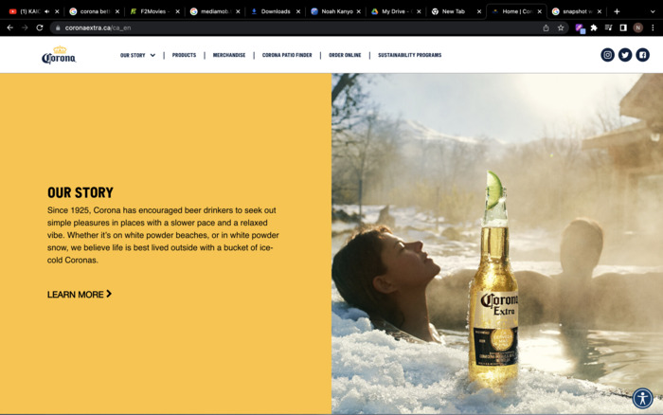
Task: Click the Corona logo in header
Action: click(59, 56)
